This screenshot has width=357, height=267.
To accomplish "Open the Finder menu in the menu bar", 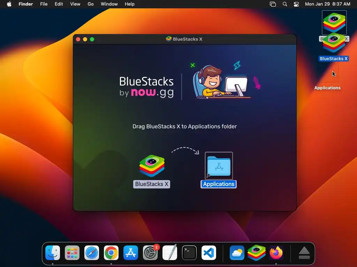I will click(26, 4).
